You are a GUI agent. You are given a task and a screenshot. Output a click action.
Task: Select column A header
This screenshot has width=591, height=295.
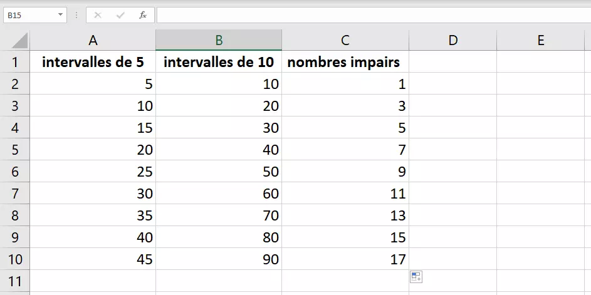tap(93, 40)
